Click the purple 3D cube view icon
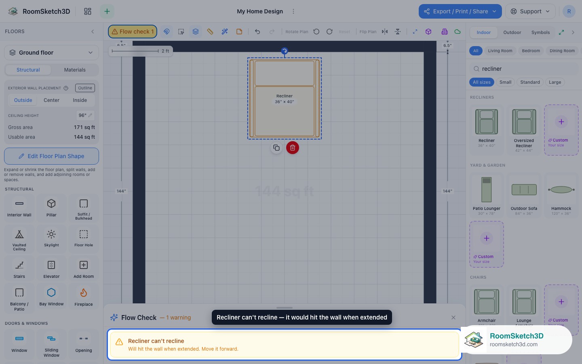The width and height of the screenshot is (582, 364). point(428,32)
